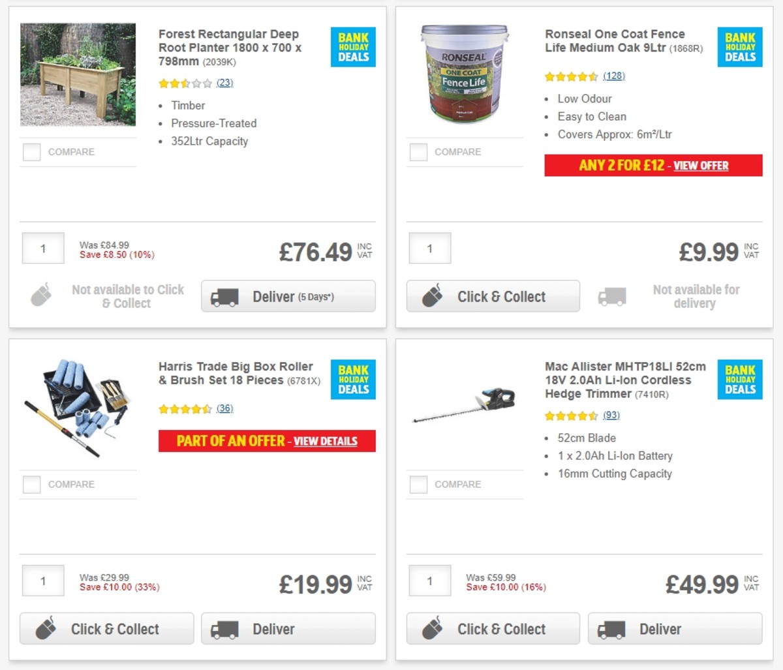This screenshot has height=670, width=783.
Task: Click the mouse icon on the Harris set Click & Collect
Action: (44, 628)
